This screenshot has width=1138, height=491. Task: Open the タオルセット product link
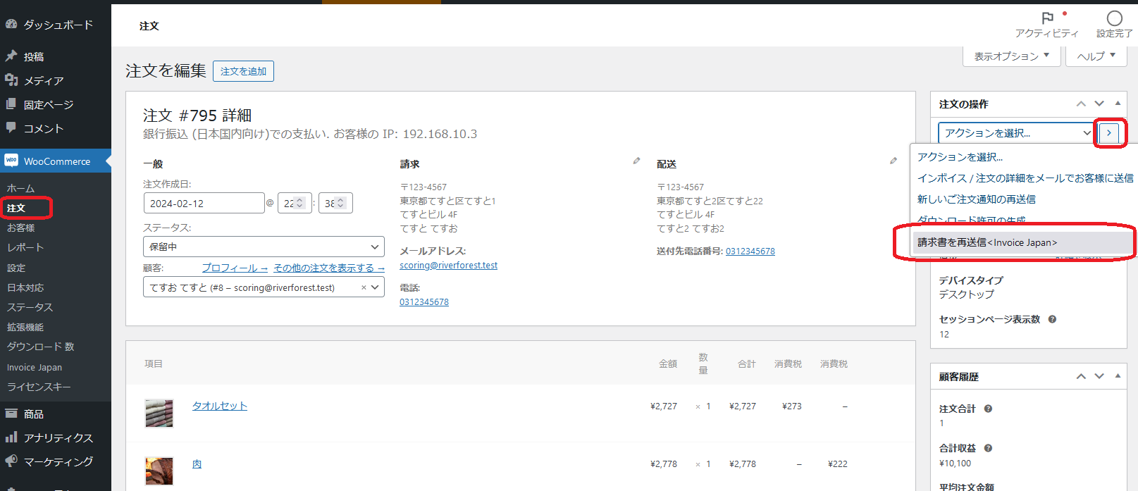click(220, 406)
